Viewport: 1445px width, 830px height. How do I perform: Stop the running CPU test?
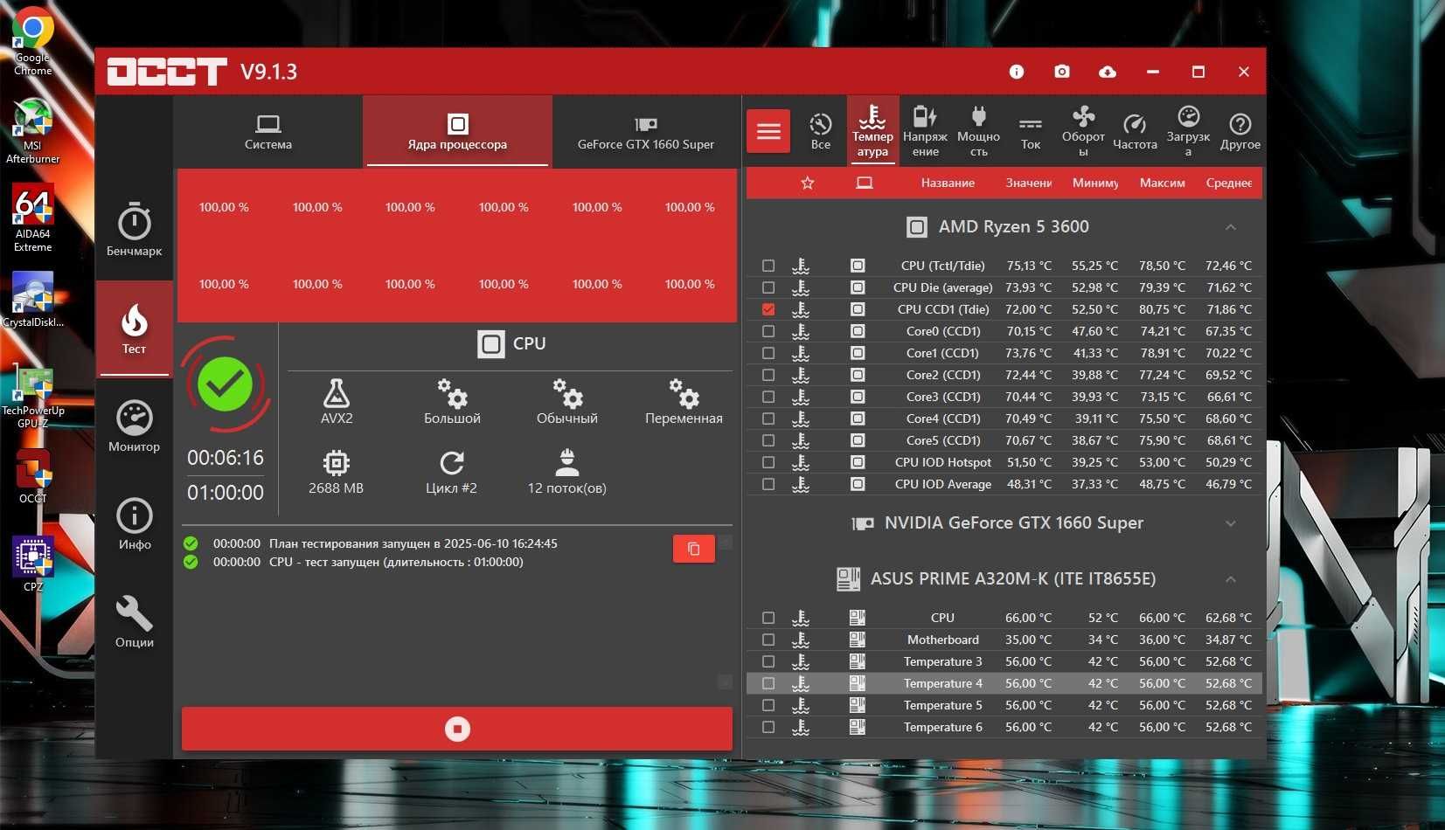point(457,729)
